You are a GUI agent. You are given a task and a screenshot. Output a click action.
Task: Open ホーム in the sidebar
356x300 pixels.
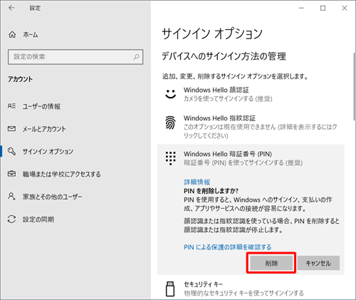pos(31,35)
